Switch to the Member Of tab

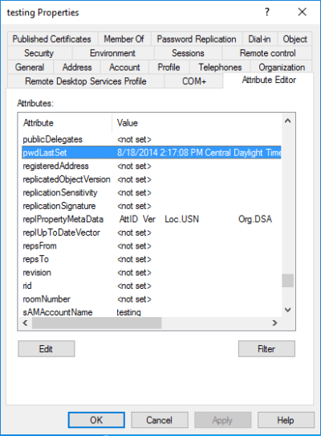124,39
